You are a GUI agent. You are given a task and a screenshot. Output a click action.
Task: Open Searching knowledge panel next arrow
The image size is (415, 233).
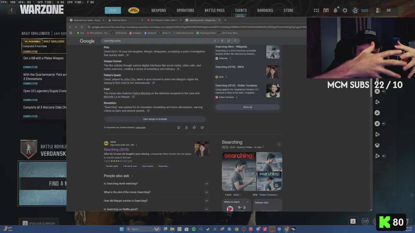pos(279,144)
